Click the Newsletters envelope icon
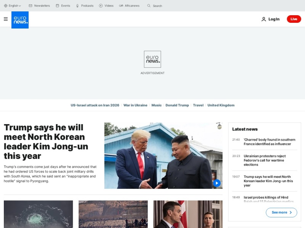The height and width of the screenshot is (228, 305). (30, 6)
